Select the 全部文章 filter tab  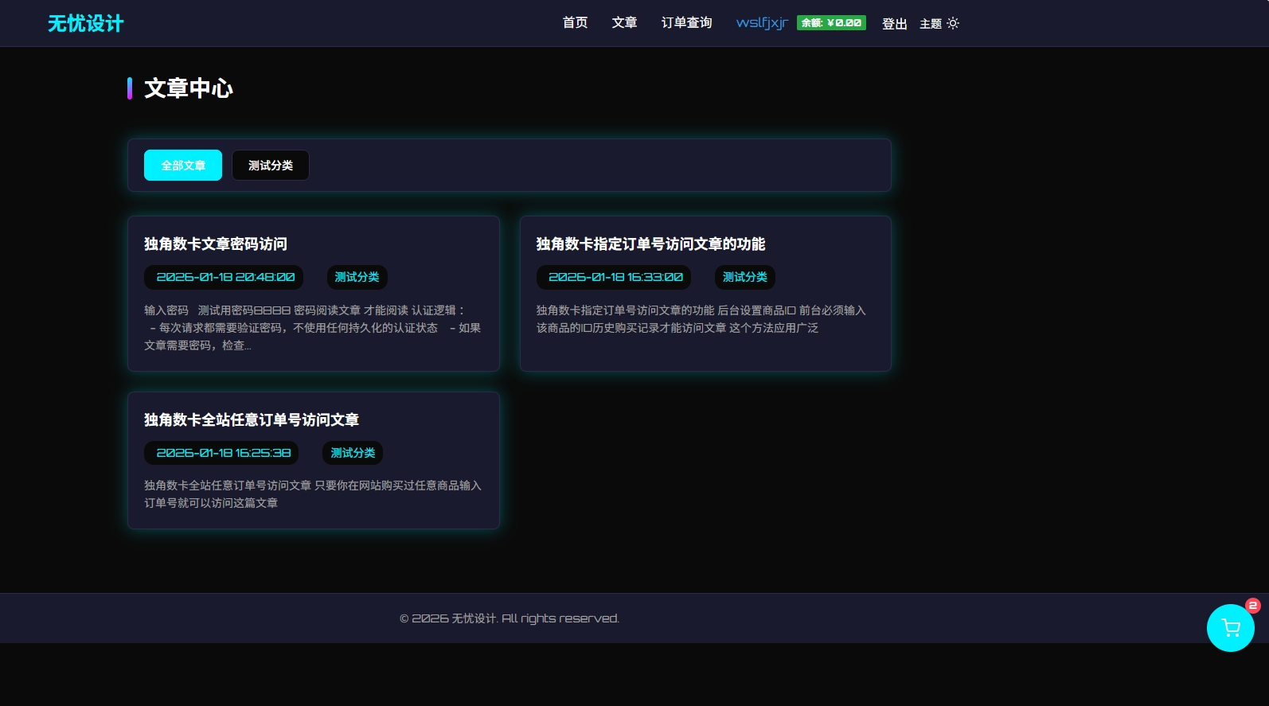(183, 166)
